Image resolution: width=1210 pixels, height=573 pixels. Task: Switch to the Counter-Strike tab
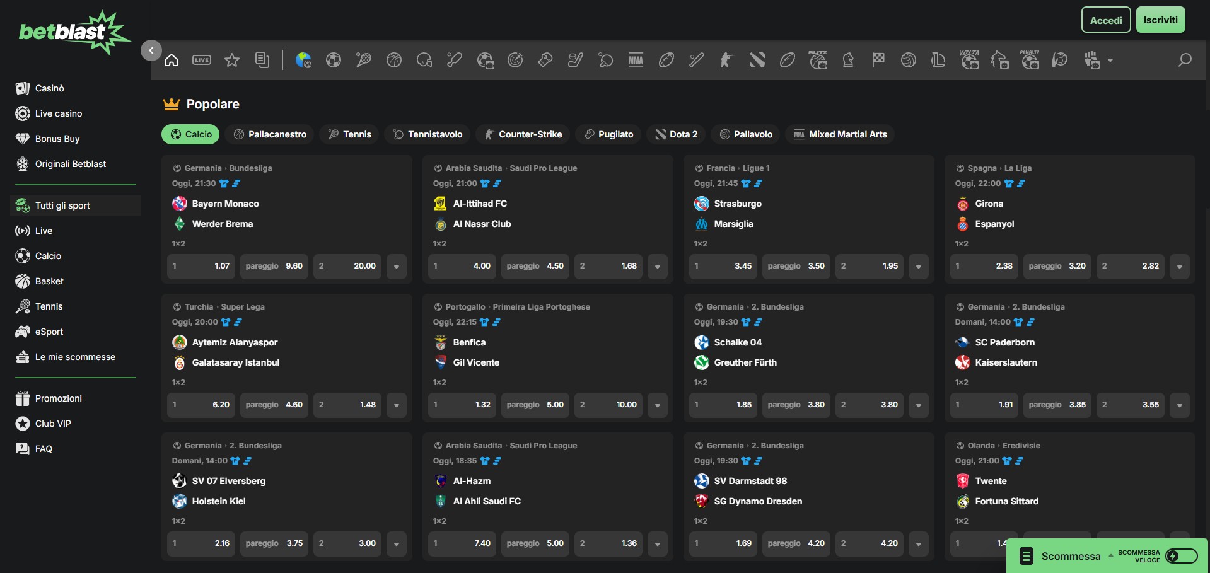tap(523, 134)
